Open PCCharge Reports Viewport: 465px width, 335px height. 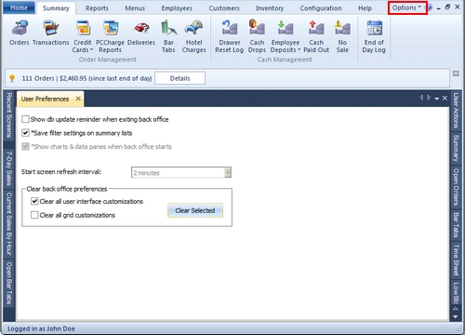click(110, 36)
